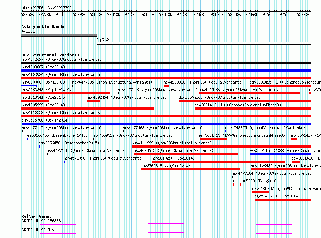Click nsv4559529 variant label
This screenshot has width=321, height=238.
click(x=133, y=135)
